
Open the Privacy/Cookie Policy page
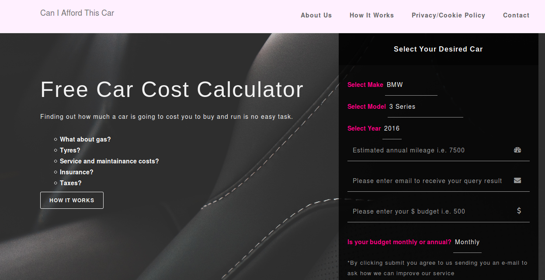[448, 15]
